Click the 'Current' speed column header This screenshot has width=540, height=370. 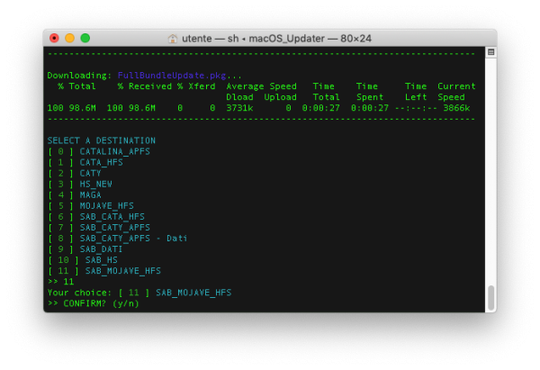click(456, 86)
